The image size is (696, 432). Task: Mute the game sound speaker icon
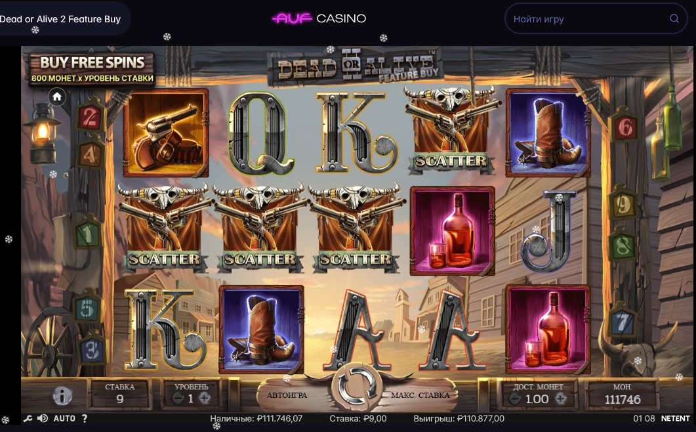tap(43, 418)
